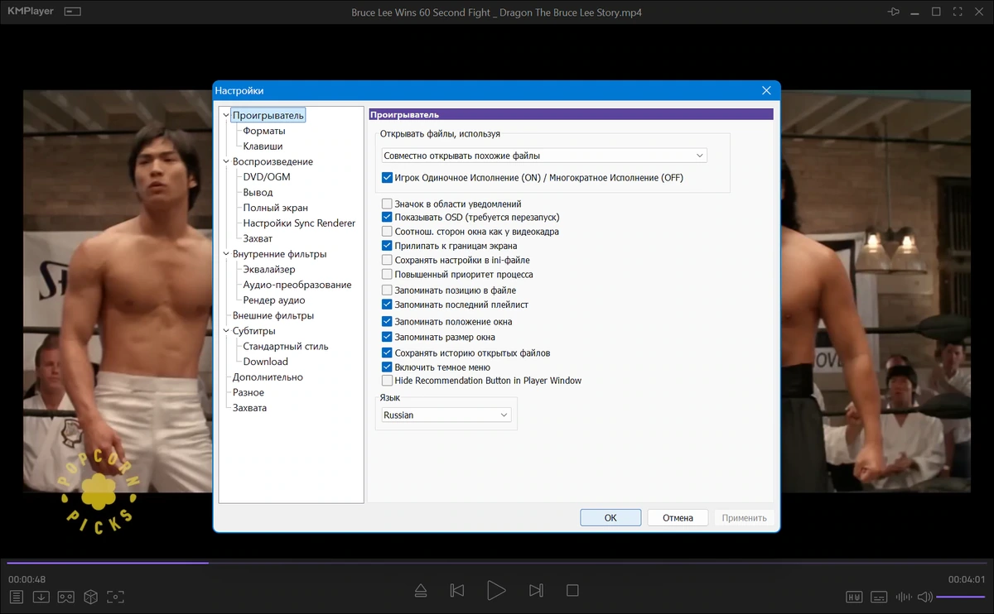Viewport: 994px width, 614px height.
Task: Collapse the Воспроизведение tree node
Action: coord(226,162)
